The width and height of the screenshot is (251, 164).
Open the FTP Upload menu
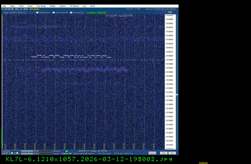74,6
